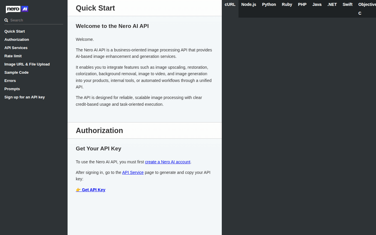
Task: Open the Errors sidebar entry
Action: [10, 81]
